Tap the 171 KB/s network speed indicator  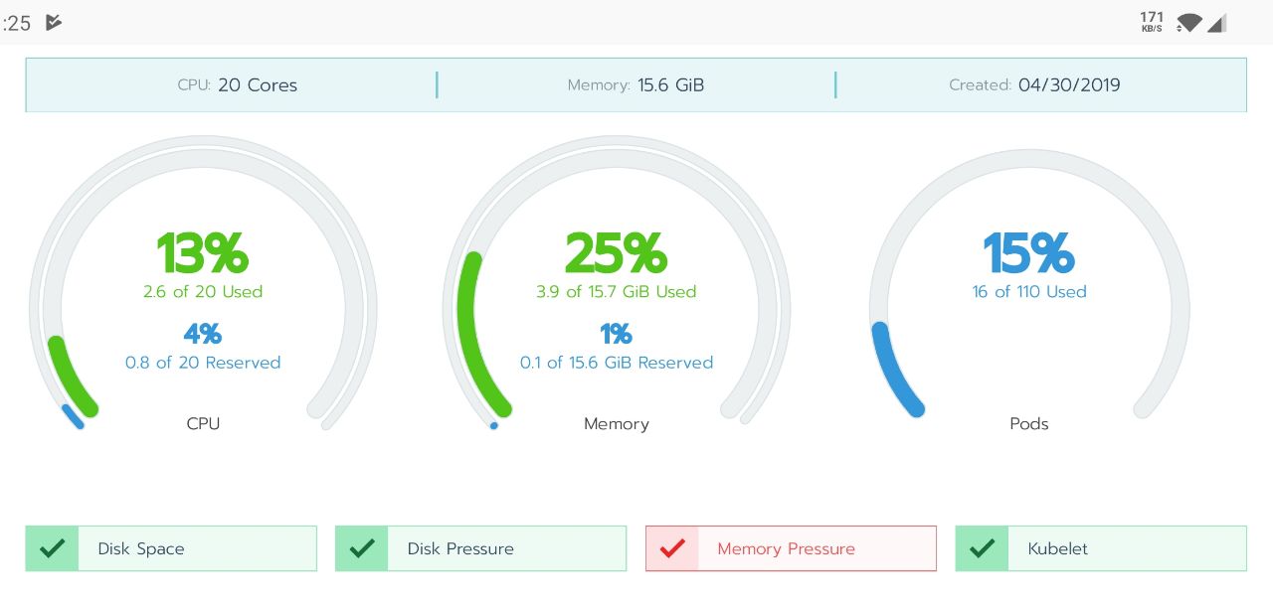pos(1152,22)
